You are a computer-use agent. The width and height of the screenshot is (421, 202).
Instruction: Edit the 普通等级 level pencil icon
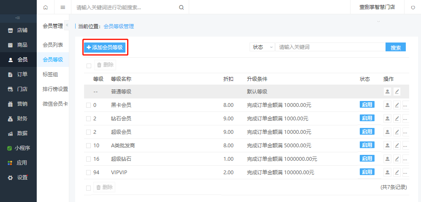tap(397, 92)
